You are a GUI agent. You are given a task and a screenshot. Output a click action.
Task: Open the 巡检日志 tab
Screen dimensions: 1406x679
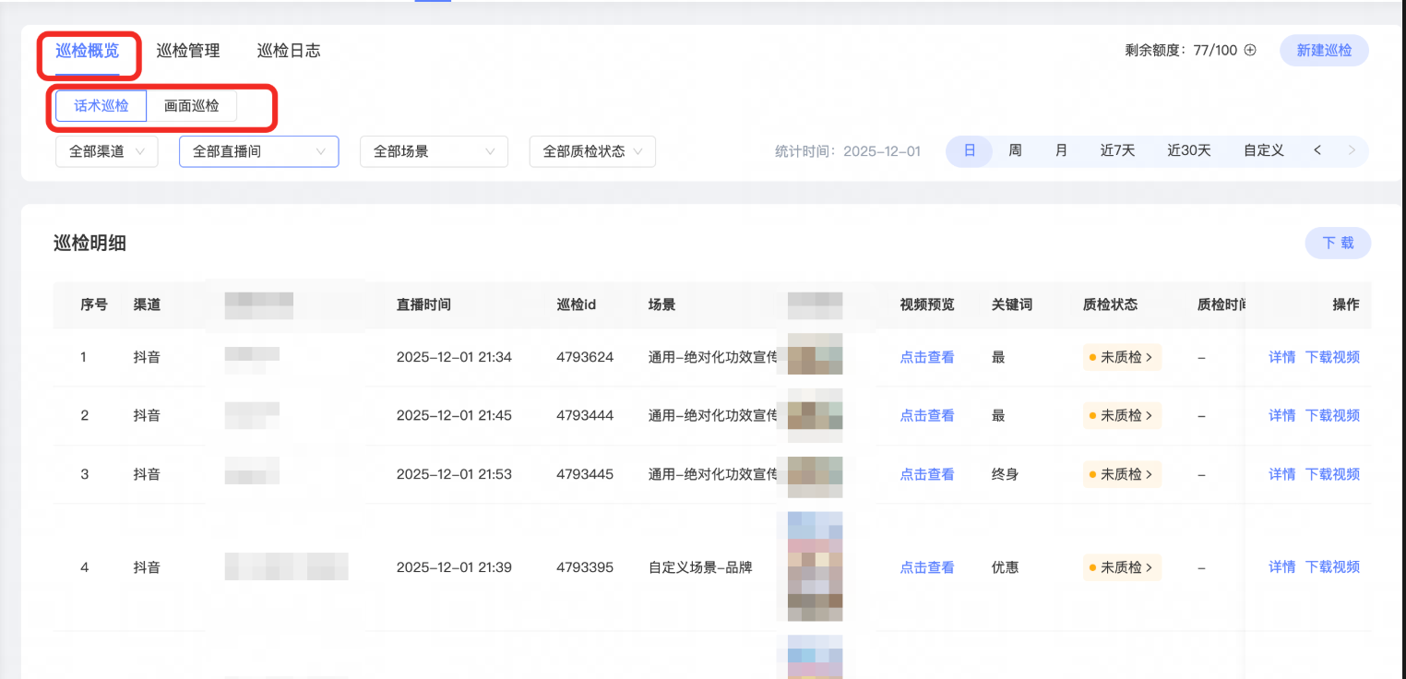click(x=289, y=51)
